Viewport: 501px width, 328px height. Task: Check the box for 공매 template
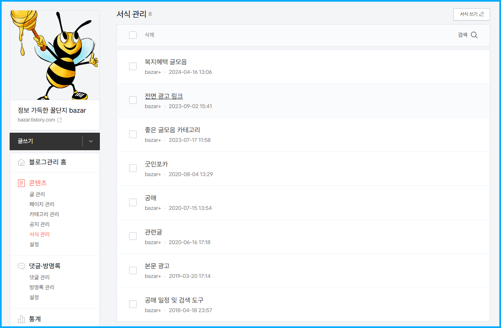[133, 202]
